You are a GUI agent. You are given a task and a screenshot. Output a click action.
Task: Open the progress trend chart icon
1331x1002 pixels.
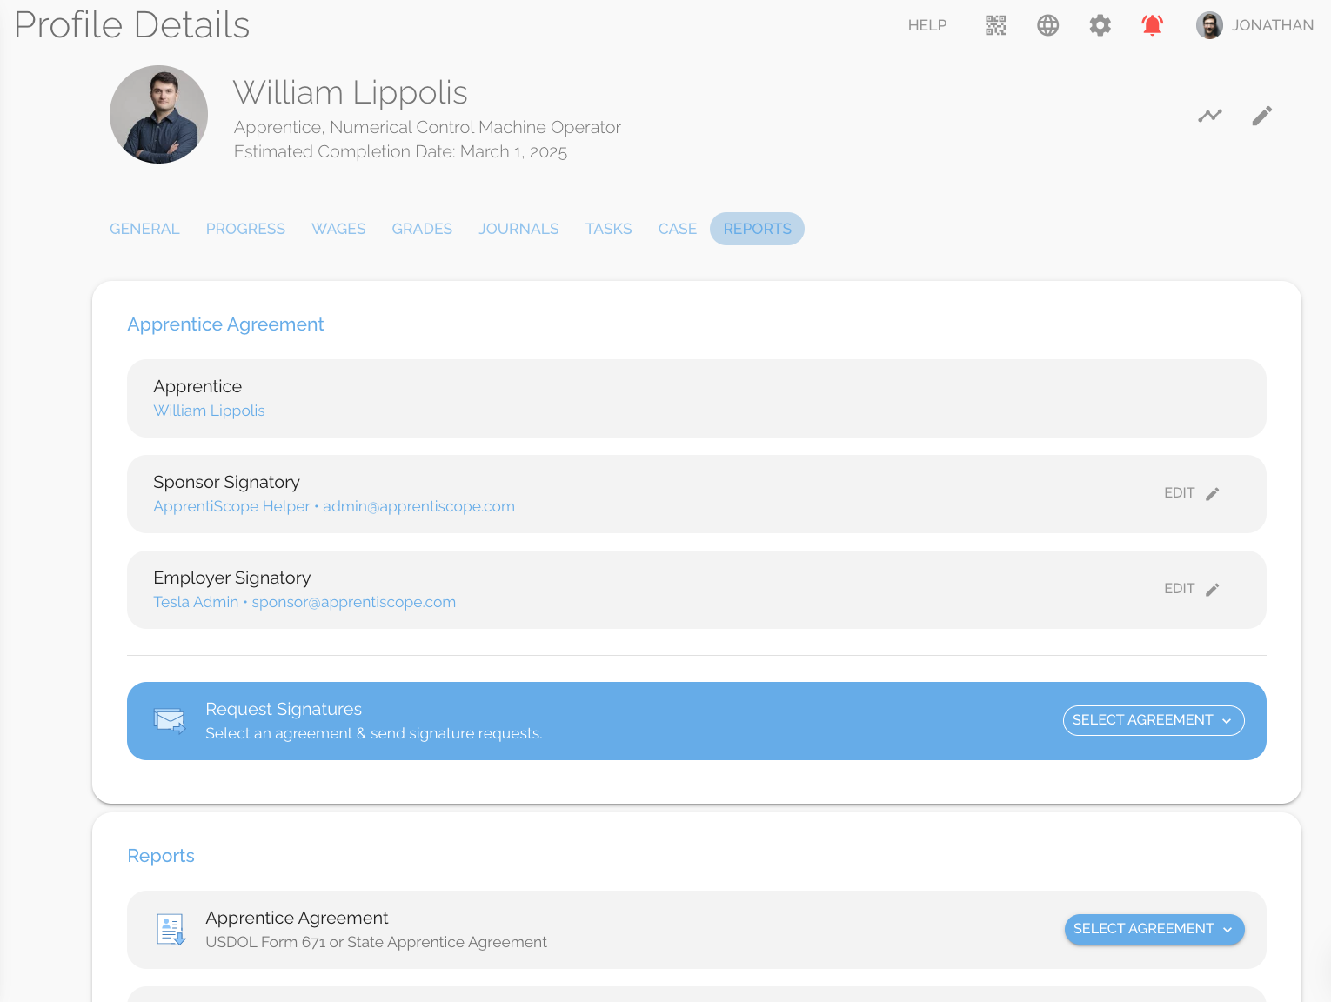pos(1209,115)
